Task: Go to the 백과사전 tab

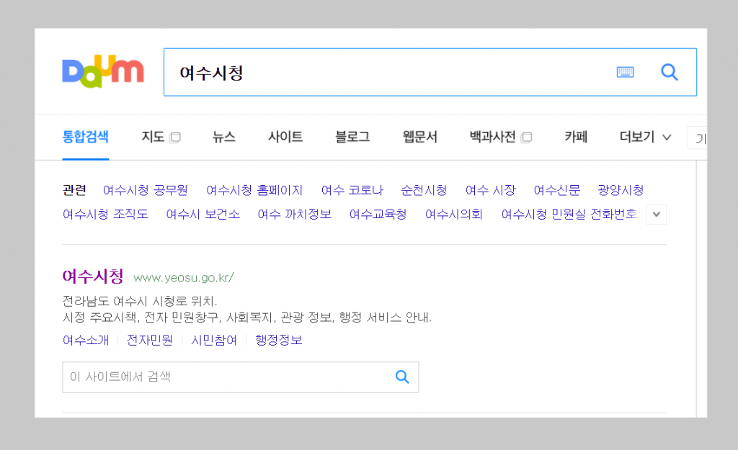Action: click(493, 137)
